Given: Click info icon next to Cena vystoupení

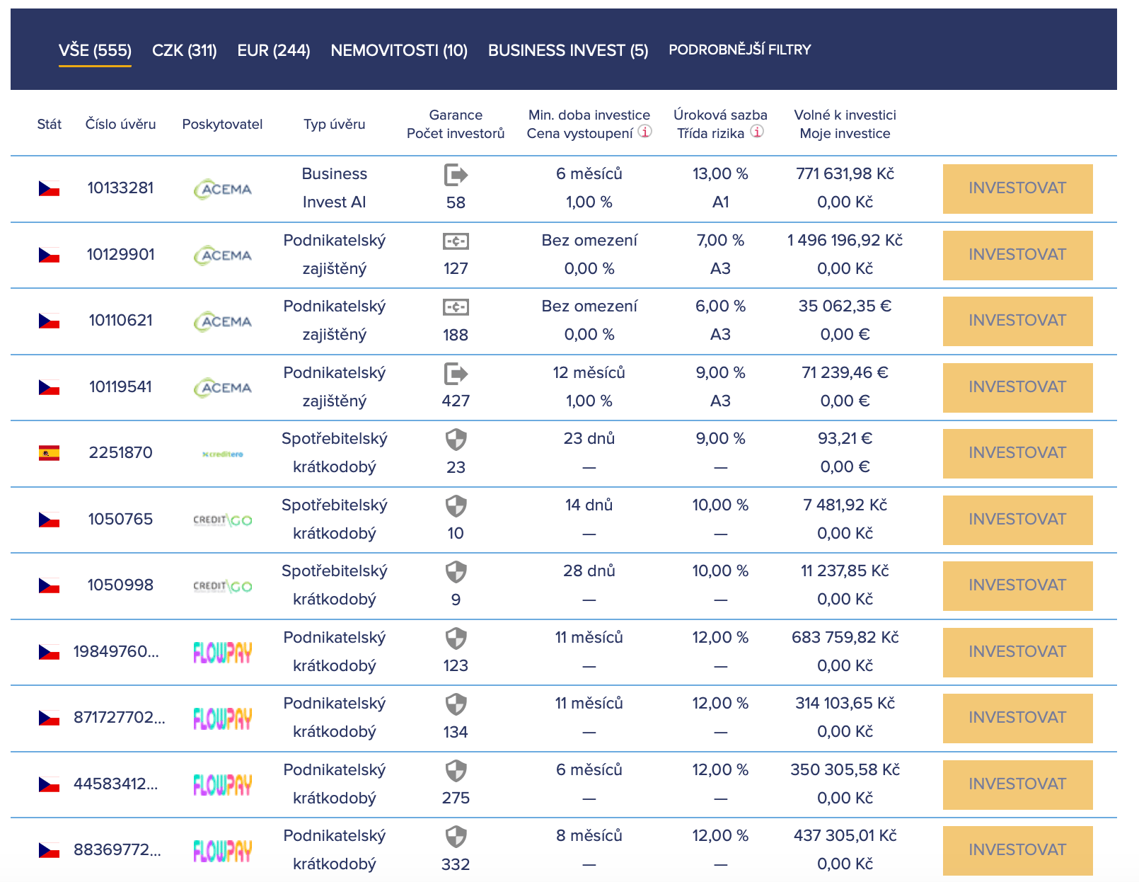Looking at the screenshot, I should [644, 132].
